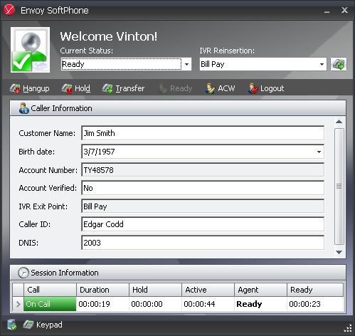This screenshot has width=355, height=336.
Task: Click the hold time value 00:00:00
Action: coord(147,304)
